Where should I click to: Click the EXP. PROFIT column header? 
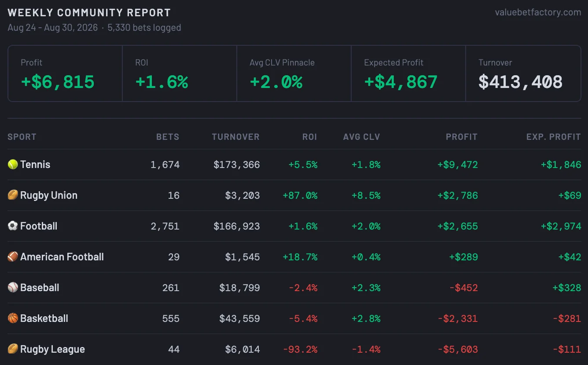[x=554, y=137]
